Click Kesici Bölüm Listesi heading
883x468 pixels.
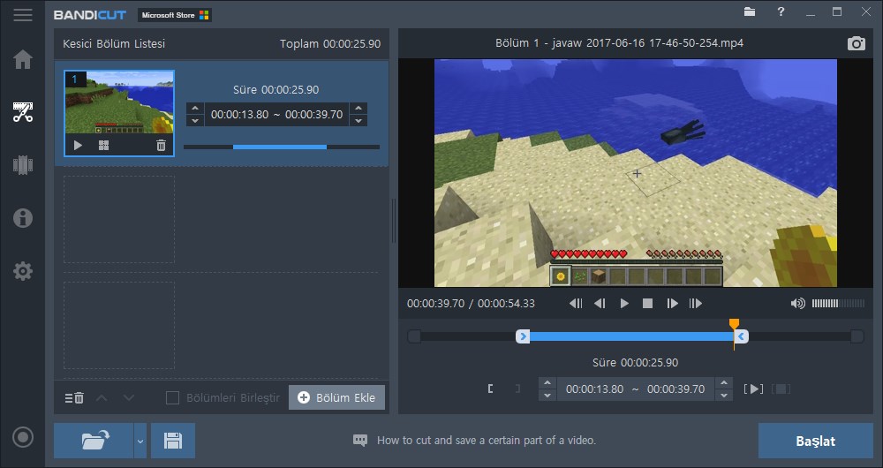pos(114,44)
